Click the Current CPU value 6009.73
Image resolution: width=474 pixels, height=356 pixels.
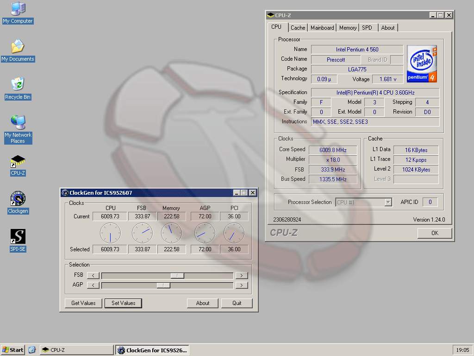pyautogui.click(x=110, y=216)
